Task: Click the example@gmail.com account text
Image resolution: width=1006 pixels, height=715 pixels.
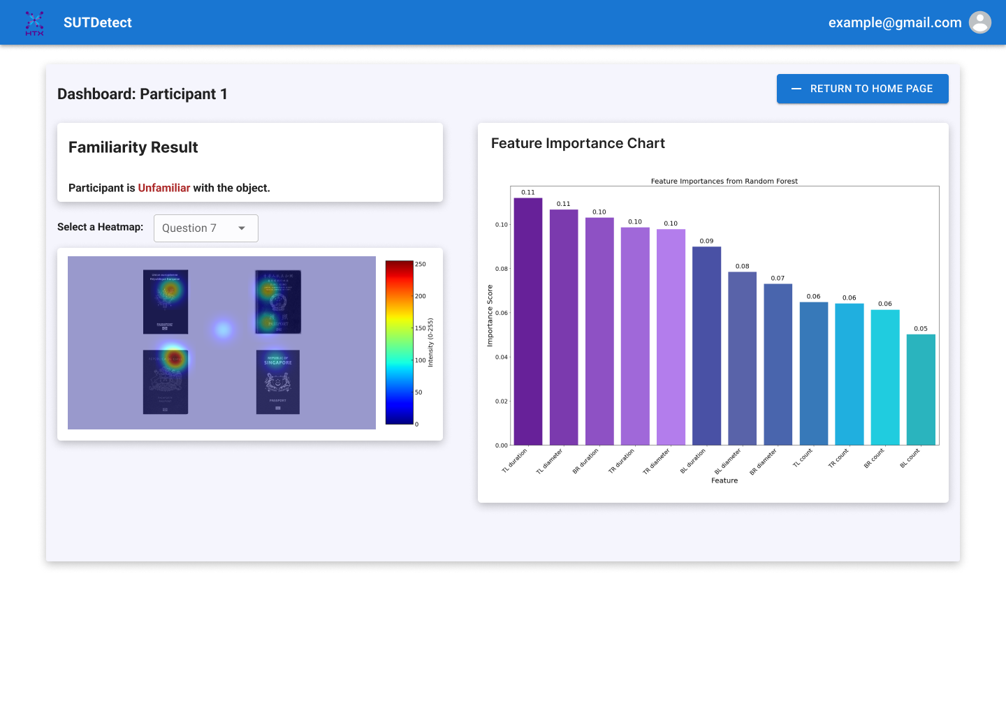Action: (894, 22)
